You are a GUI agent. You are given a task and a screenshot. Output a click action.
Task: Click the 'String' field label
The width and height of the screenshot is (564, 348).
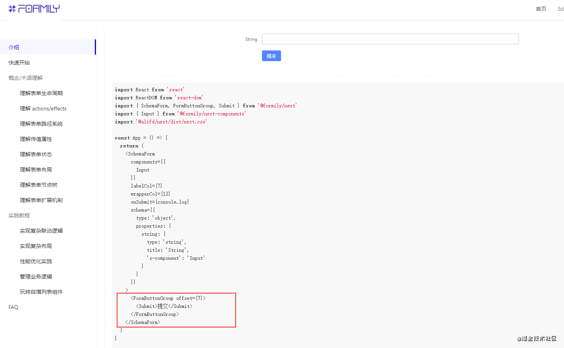251,39
